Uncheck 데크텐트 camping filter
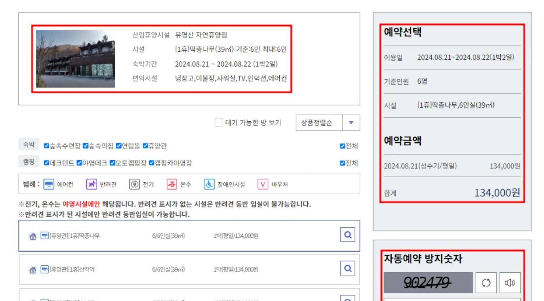 coord(46,163)
